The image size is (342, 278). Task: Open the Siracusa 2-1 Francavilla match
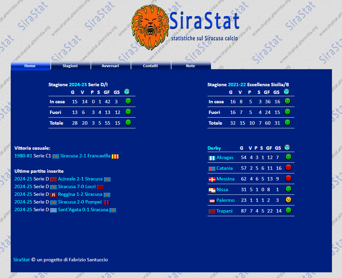tap(85, 156)
